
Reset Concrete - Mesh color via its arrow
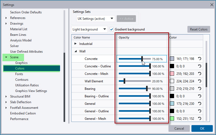[x=200, y=74]
